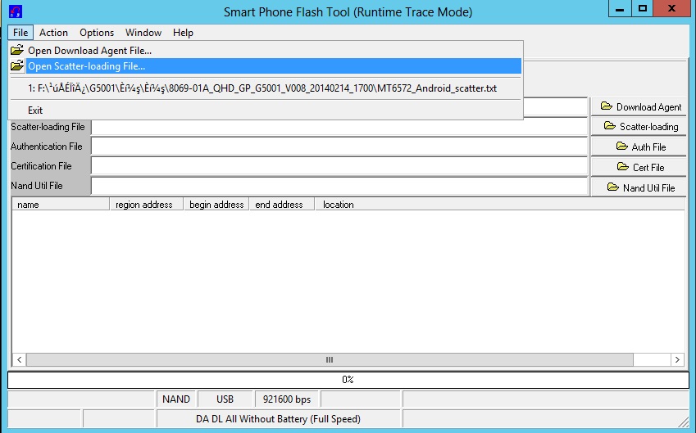
Task: Click folder icon beside Open Download Agent File
Action: click(17, 50)
